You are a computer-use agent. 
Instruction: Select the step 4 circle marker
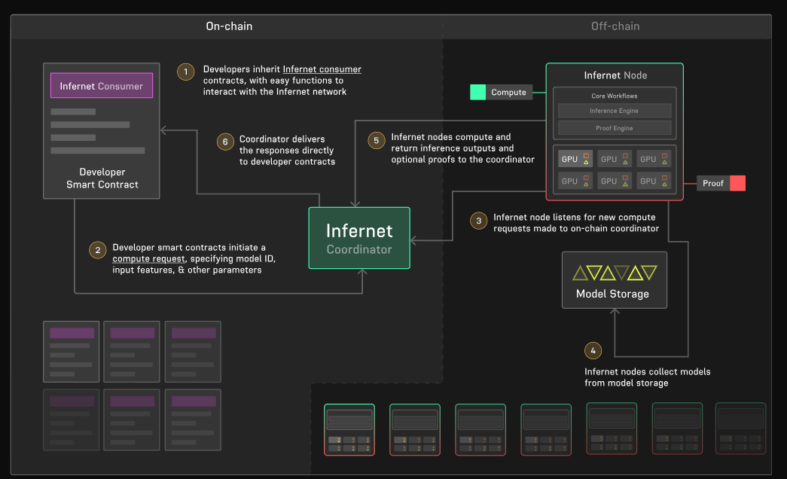point(593,351)
